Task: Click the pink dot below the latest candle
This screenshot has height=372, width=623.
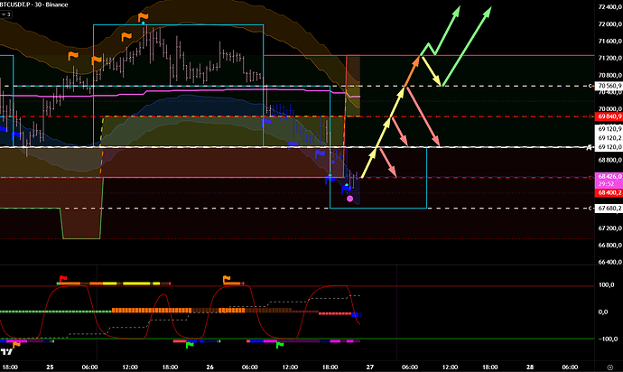Action: 349,197
